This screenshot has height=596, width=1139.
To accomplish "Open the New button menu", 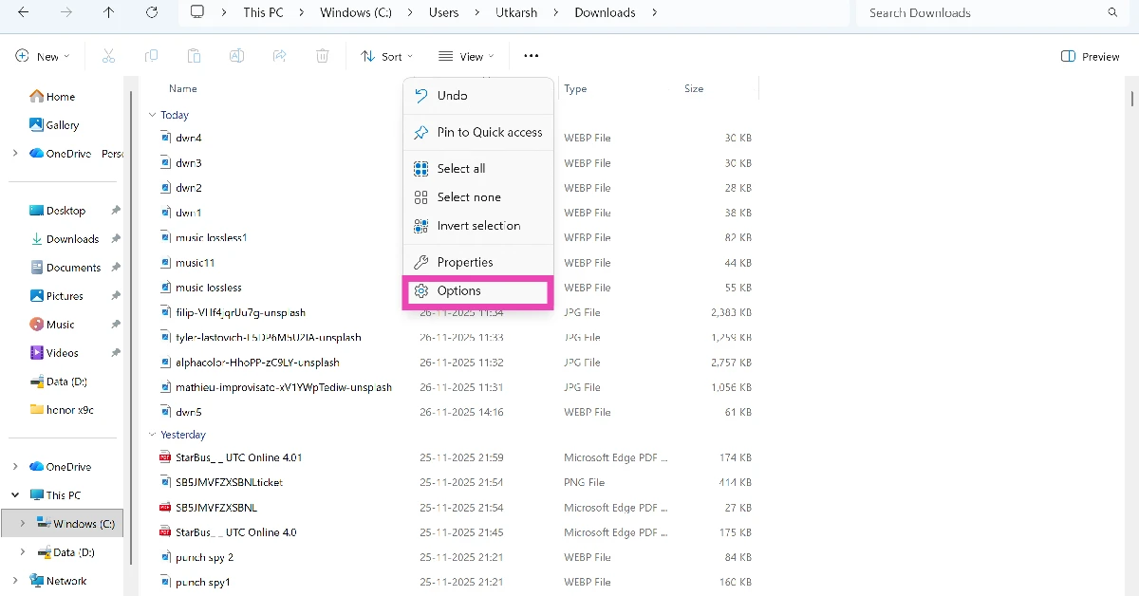I will [x=42, y=57].
